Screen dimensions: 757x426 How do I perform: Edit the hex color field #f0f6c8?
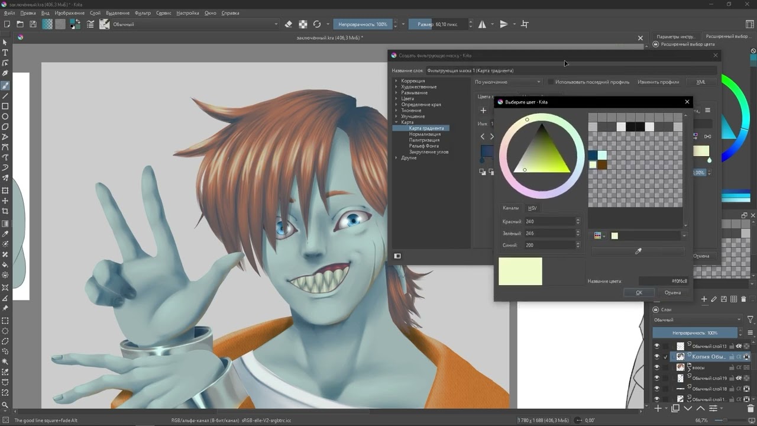pyautogui.click(x=664, y=281)
